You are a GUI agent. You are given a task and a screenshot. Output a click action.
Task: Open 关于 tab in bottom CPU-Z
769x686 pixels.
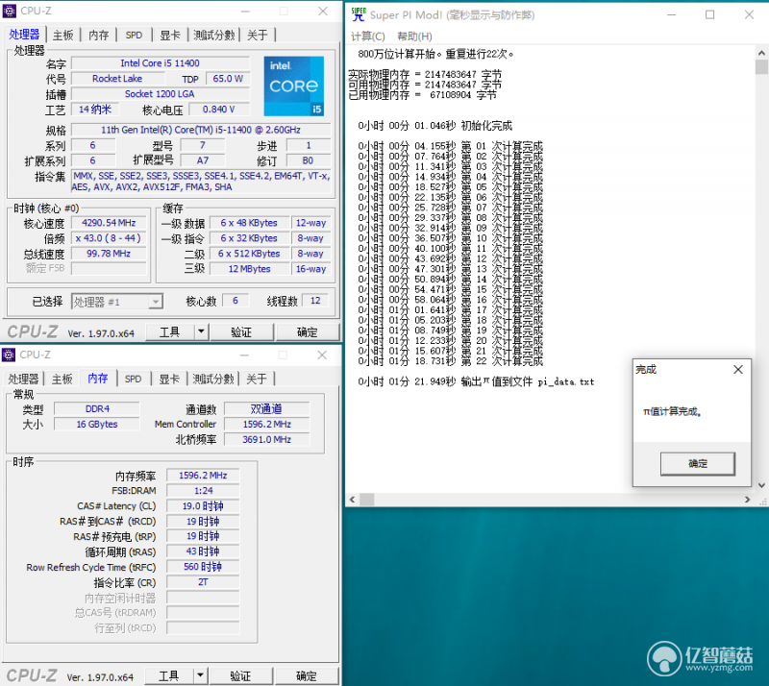[257, 380]
